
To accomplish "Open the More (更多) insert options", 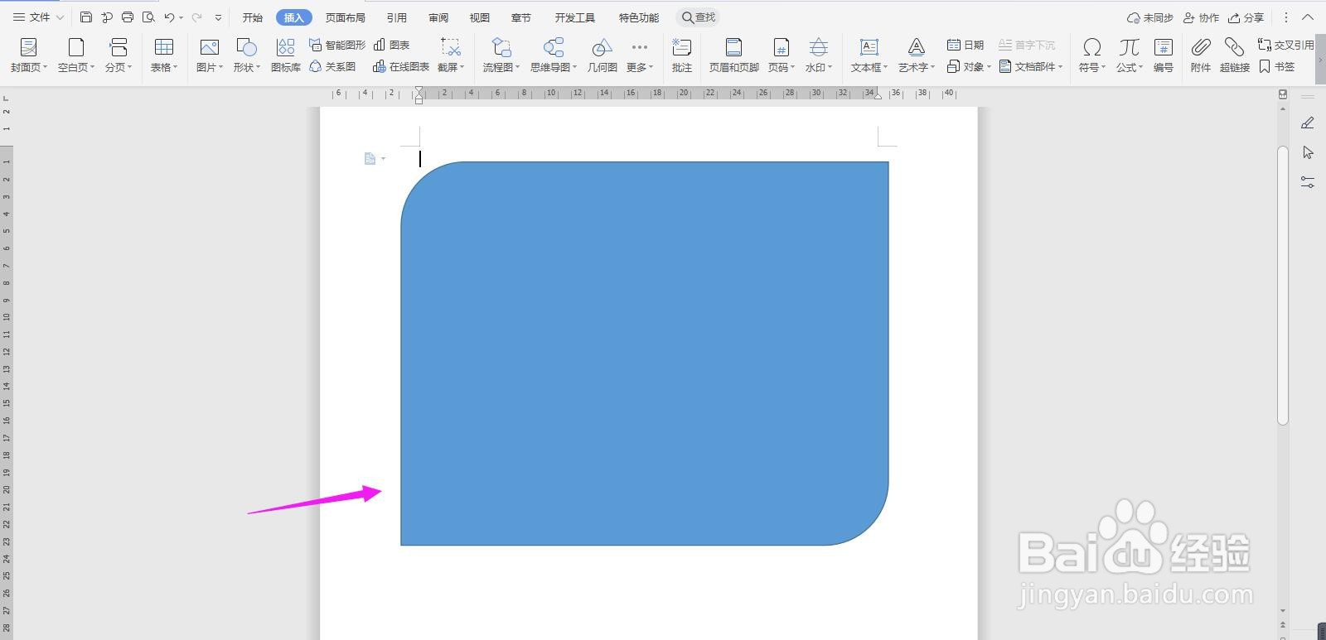I will click(640, 55).
